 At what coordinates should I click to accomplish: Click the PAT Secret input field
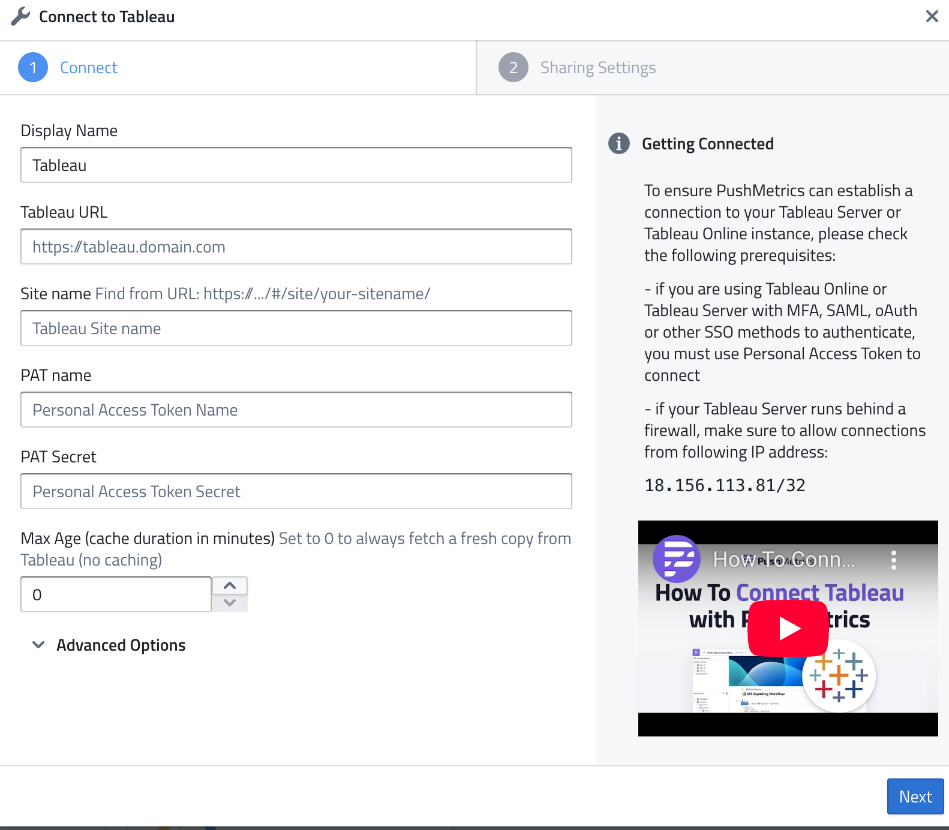pos(296,492)
